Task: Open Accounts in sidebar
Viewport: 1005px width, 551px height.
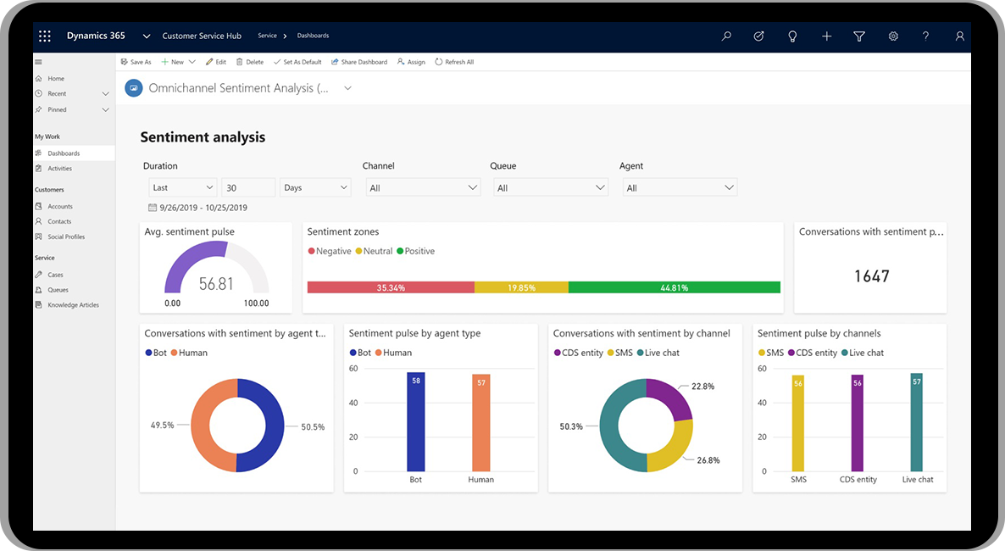Action: tap(60, 207)
